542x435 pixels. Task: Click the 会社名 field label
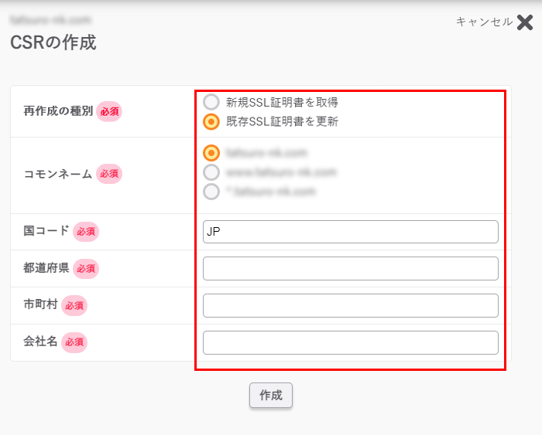[41, 342]
